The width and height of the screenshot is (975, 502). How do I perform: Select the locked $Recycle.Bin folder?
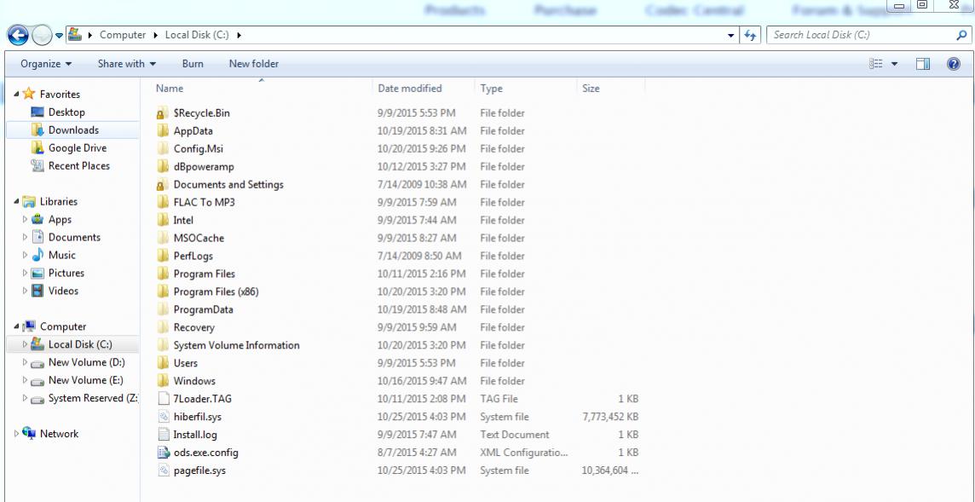click(200, 113)
